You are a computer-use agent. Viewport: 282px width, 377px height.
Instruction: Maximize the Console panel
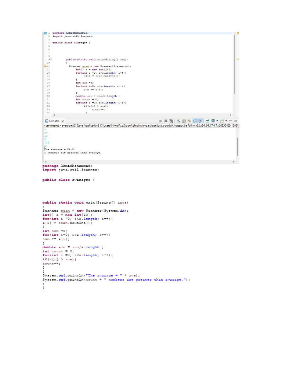click(236, 121)
